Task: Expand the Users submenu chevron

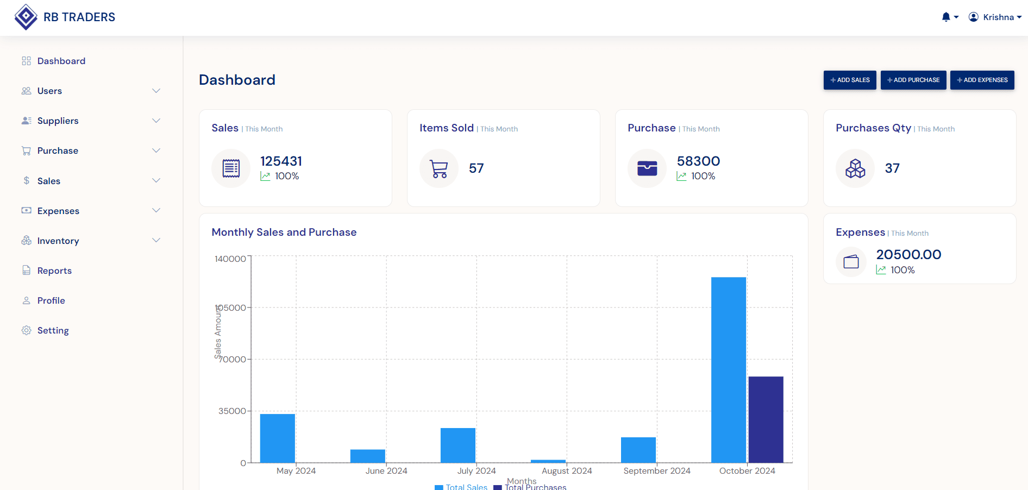Action: pos(156,91)
